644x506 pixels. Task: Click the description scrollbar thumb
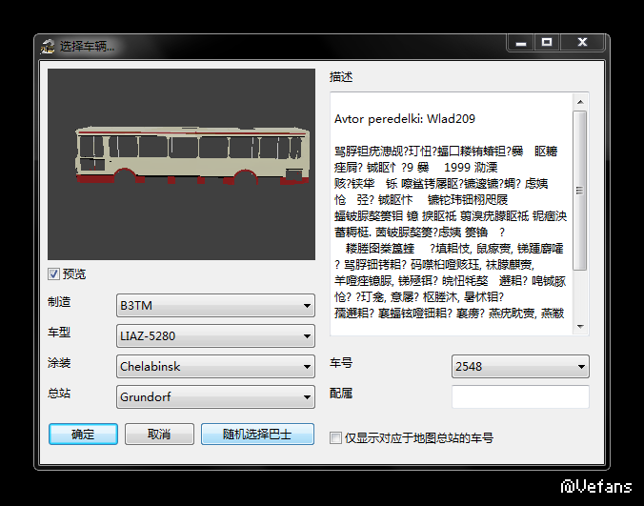pos(580,191)
